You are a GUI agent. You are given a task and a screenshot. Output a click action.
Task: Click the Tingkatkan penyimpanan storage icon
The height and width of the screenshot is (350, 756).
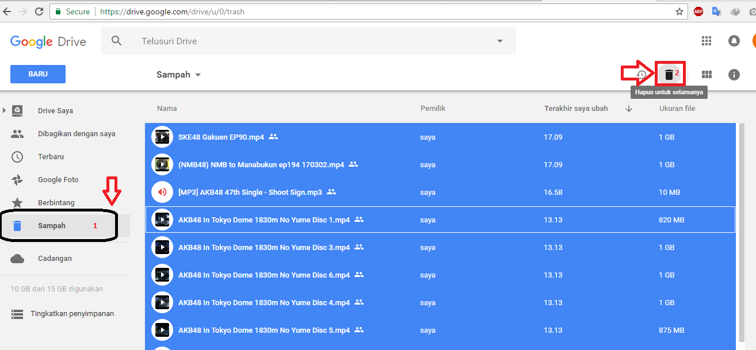click(x=18, y=314)
